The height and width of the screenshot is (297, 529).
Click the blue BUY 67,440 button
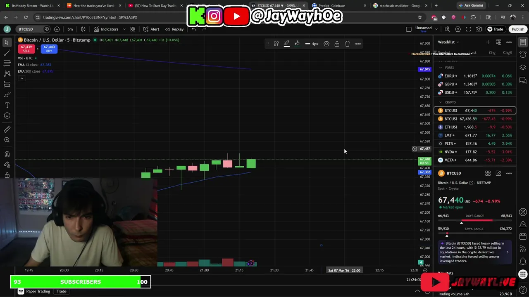pyautogui.click(x=49, y=49)
